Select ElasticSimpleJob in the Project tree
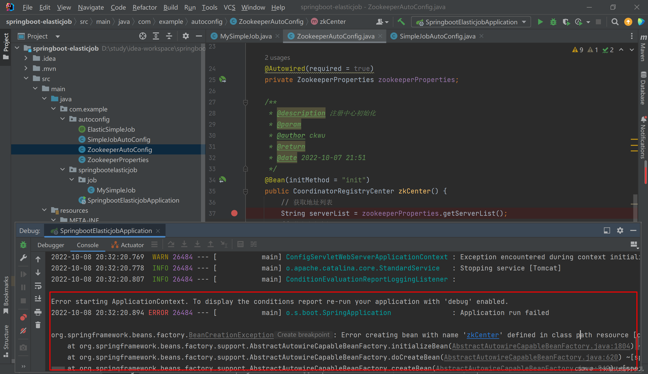The image size is (648, 374). click(111, 129)
